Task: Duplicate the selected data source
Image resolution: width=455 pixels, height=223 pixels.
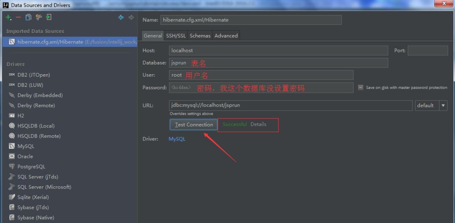Action: [28, 17]
